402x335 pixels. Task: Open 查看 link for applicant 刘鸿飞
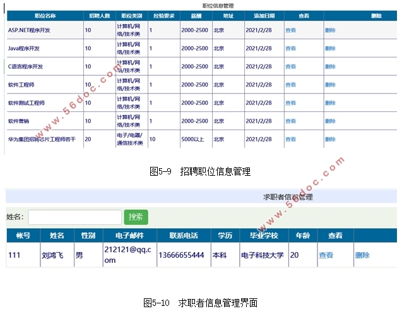[x=326, y=255]
